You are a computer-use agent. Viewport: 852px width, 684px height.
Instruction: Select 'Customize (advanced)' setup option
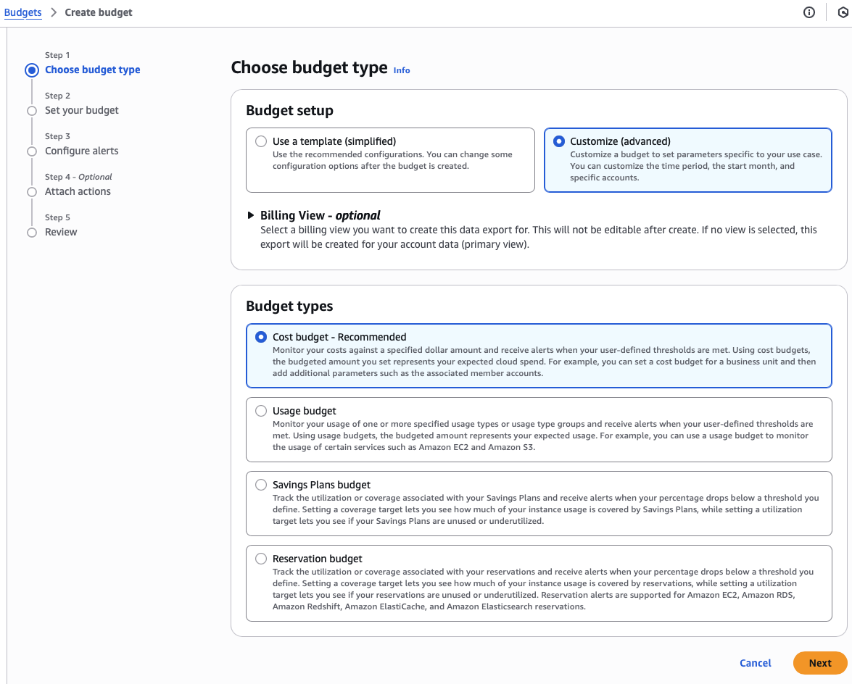tap(559, 141)
